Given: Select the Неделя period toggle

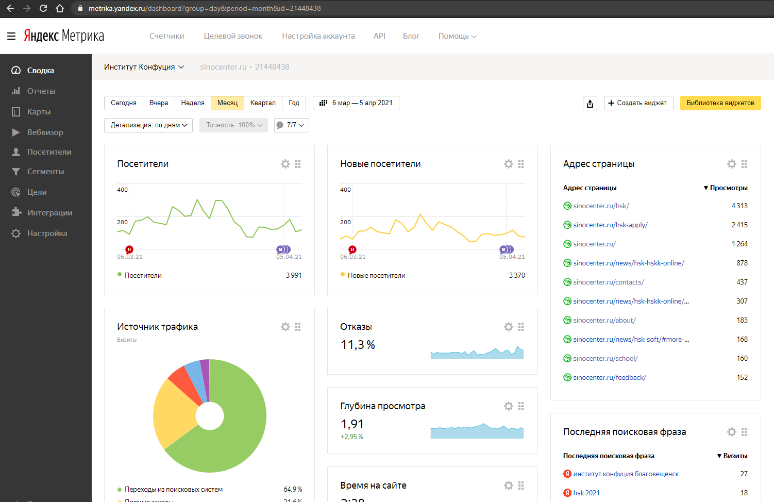Looking at the screenshot, I should [193, 103].
